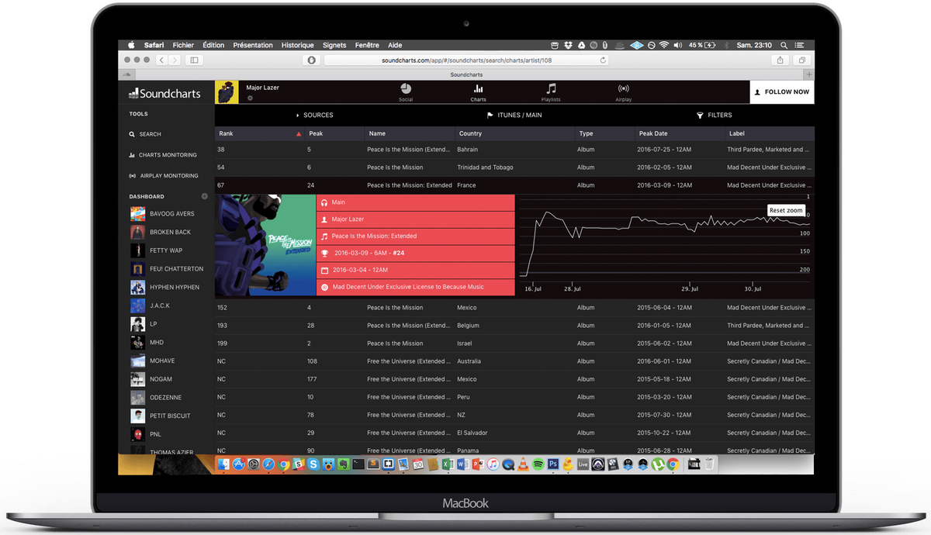Select the Bahrain chart row

(x=514, y=150)
